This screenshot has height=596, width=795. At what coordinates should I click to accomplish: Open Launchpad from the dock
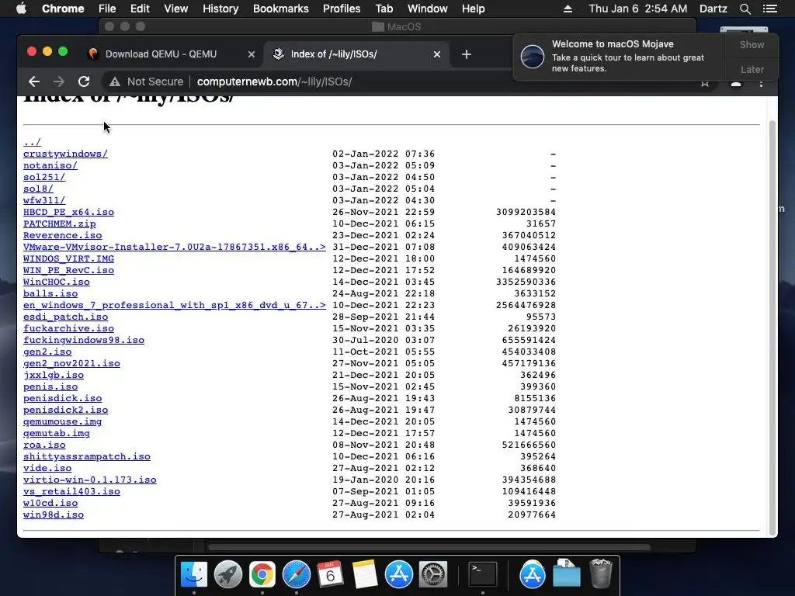(227, 574)
